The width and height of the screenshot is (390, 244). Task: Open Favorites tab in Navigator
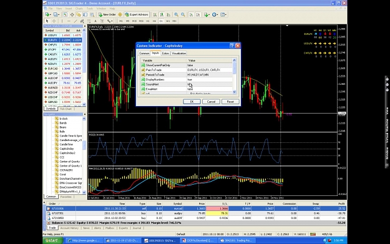point(66,197)
